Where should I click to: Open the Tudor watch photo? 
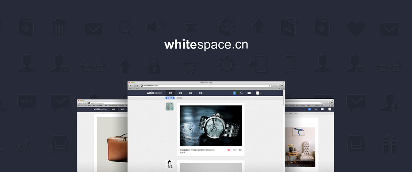tap(211, 126)
